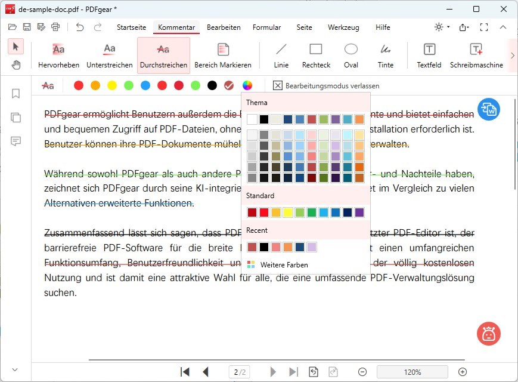Screen dimensions: 518x382
Task: Click the vertical document scrollbar
Action: (515, 144)
